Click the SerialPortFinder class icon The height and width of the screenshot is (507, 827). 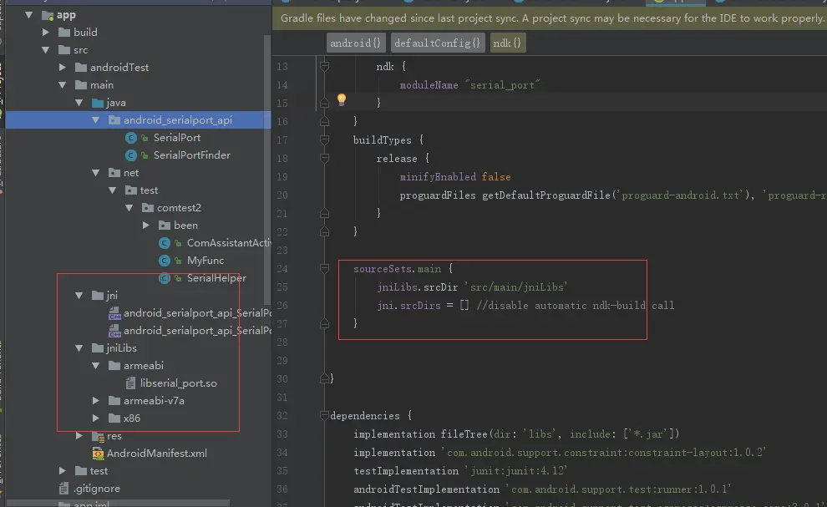coord(131,155)
